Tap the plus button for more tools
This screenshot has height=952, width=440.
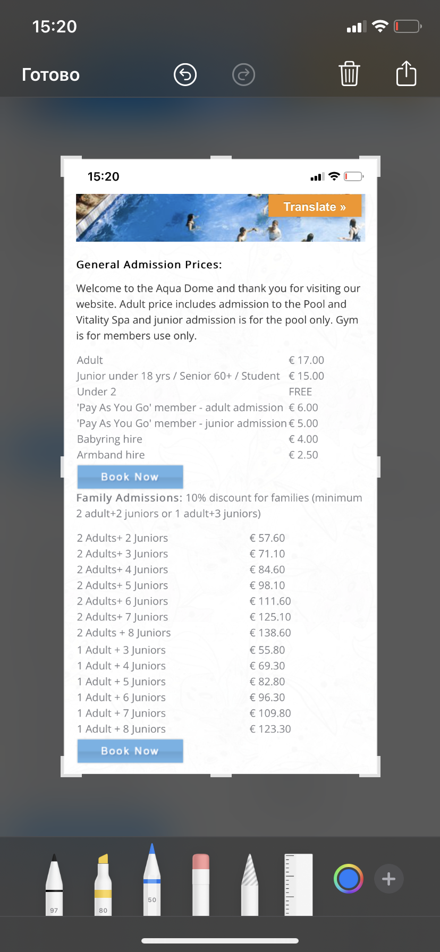[388, 879]
